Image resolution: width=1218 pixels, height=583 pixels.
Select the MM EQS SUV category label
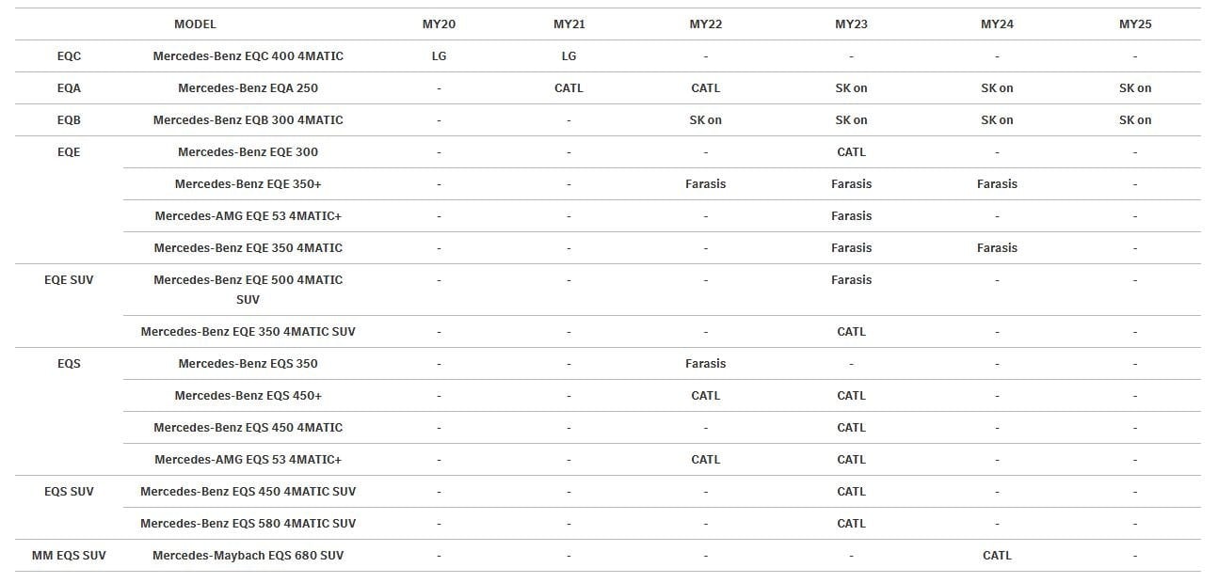[69, 556]
